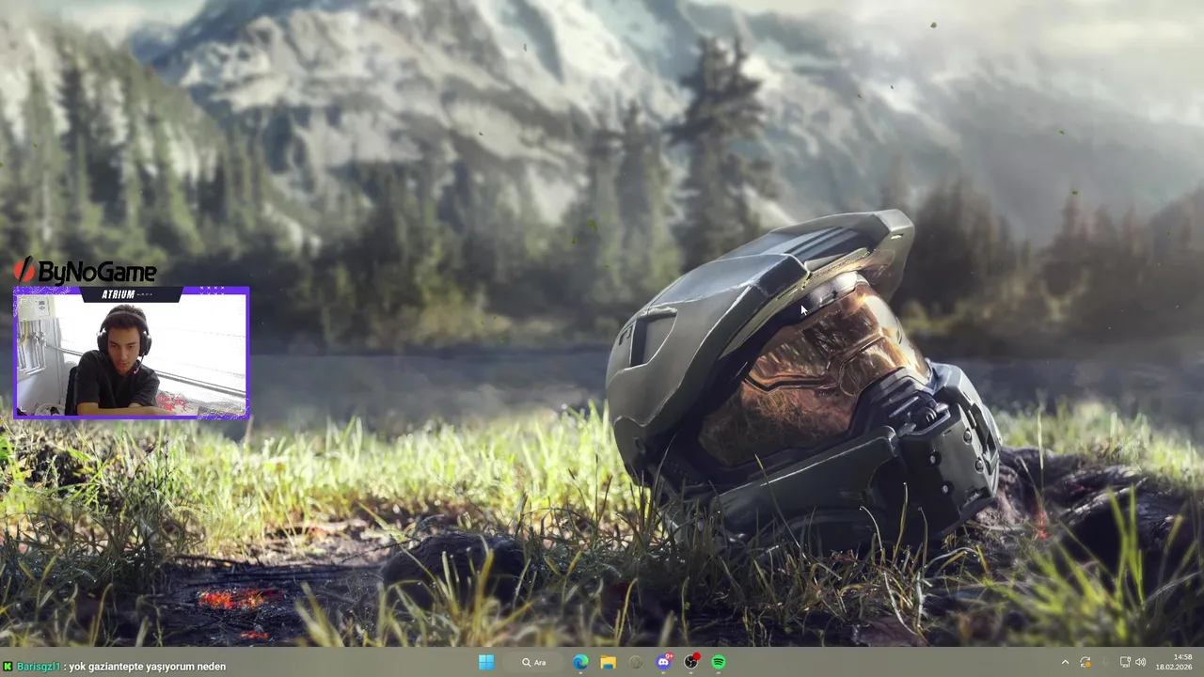
Task: Open Discord from the taskbar
Action: [664, 662]
